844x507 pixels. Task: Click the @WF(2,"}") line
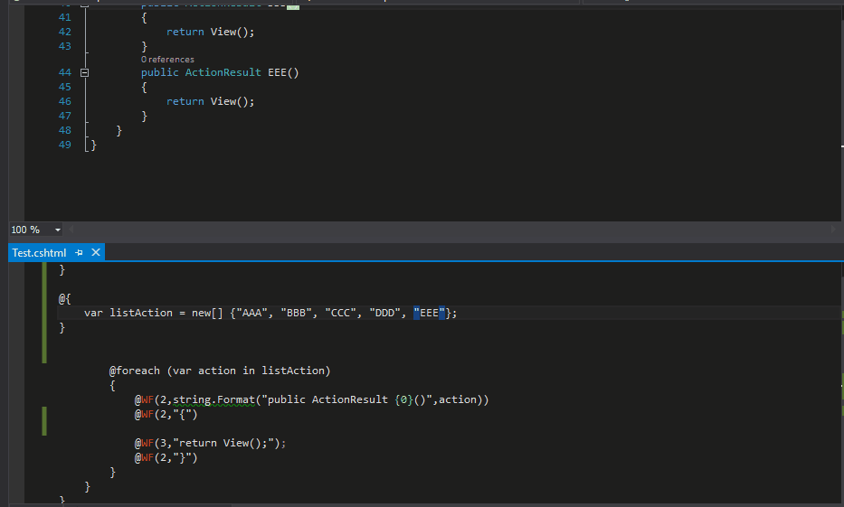click(166, 458)
